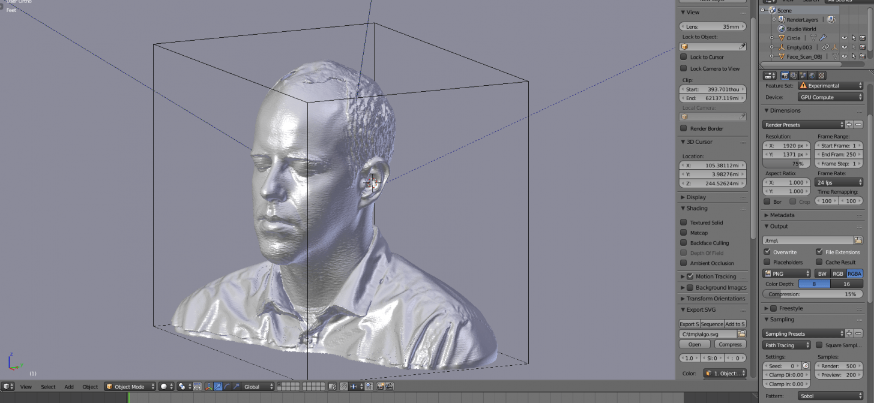Viewport: 874px width, 403px height.
Task: Enable Textured Solid shading
Action: [683, 222]
